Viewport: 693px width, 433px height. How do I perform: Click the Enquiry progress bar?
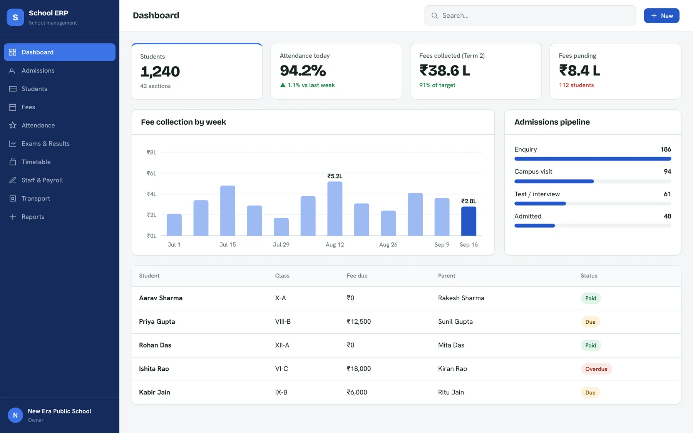click(x=593, y=159)
